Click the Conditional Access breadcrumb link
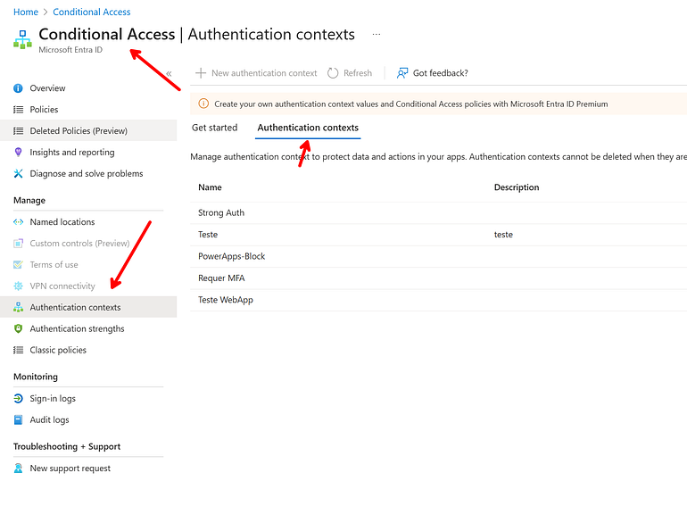 point(92,12)
